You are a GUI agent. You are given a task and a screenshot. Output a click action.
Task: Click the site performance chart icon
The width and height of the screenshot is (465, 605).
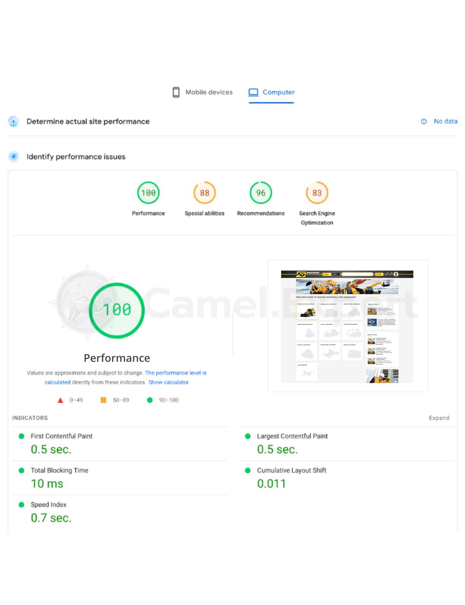(x=14, y=122)
